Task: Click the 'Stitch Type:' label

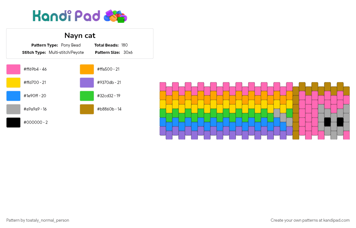Action: (34, 53)
